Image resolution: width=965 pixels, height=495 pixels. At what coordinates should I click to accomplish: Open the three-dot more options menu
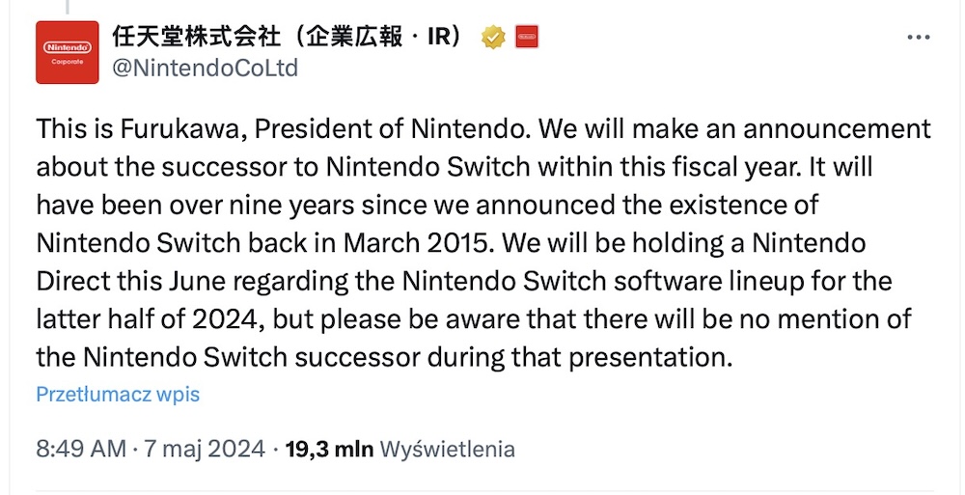[919, 38]
